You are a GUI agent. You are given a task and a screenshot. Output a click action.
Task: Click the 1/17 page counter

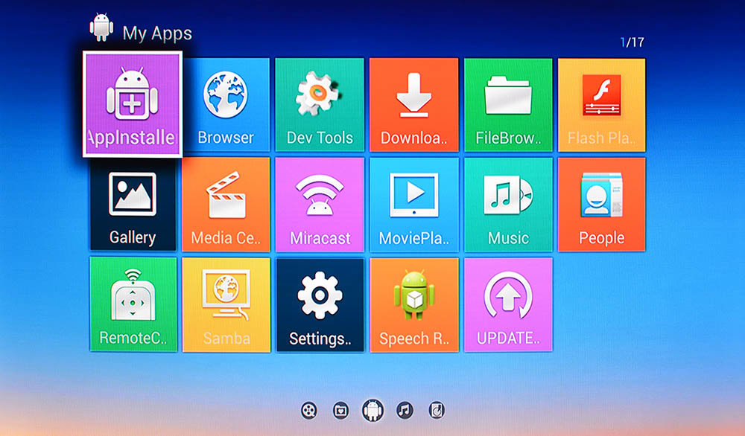pyautogui.click(x=633, y=42)
